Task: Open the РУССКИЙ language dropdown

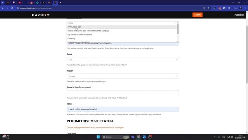Action: tap(240, 15)
